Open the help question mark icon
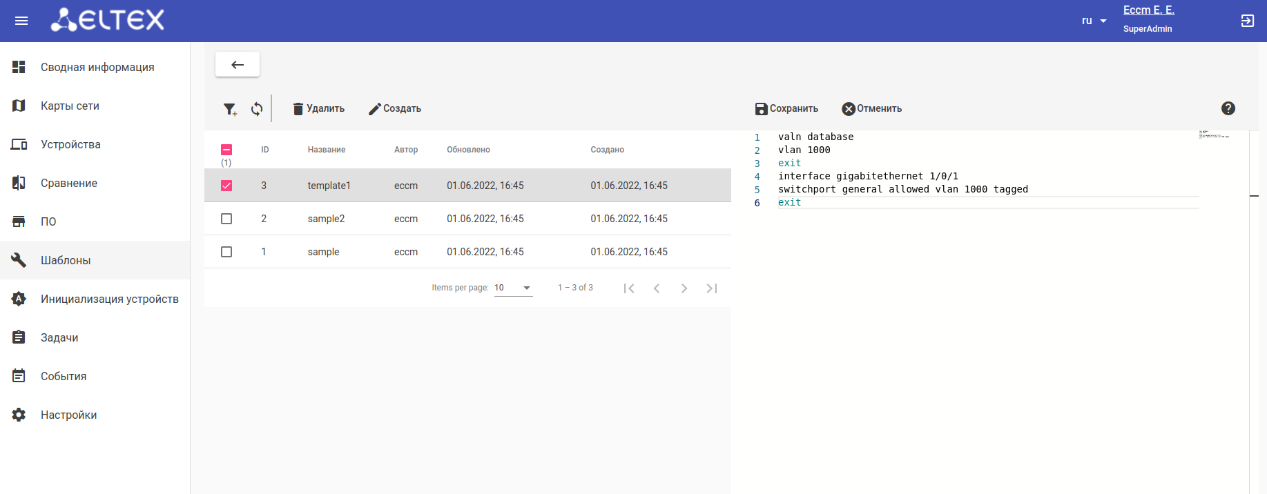1267x494 pixels. tap(1228, 108)
